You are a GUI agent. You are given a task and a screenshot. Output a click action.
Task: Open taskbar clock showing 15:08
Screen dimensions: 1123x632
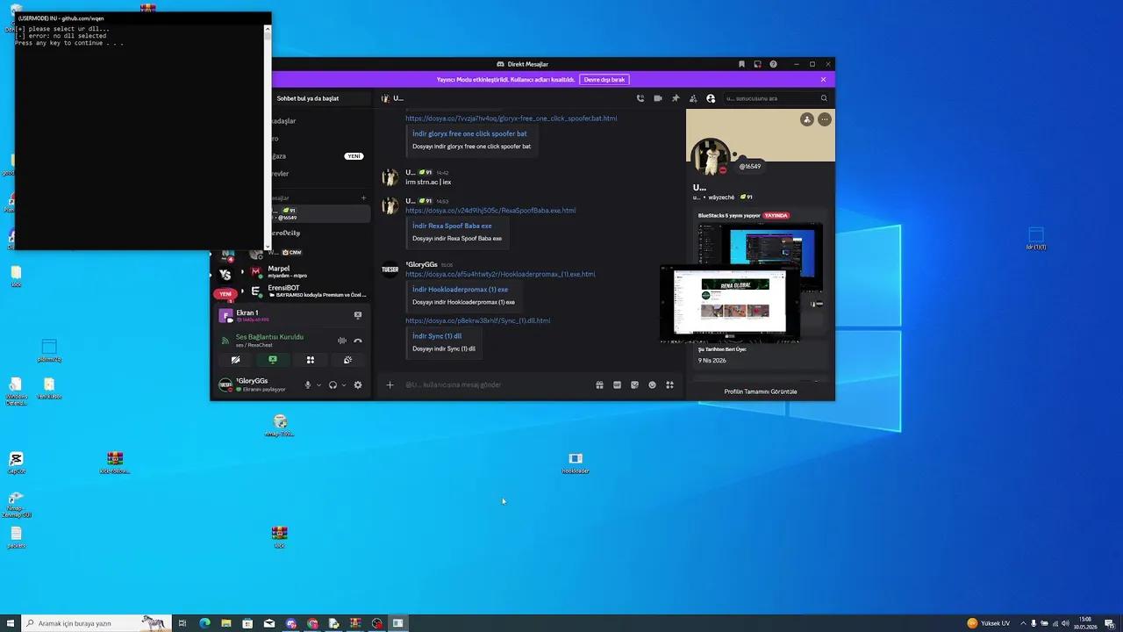[1085, 623]
